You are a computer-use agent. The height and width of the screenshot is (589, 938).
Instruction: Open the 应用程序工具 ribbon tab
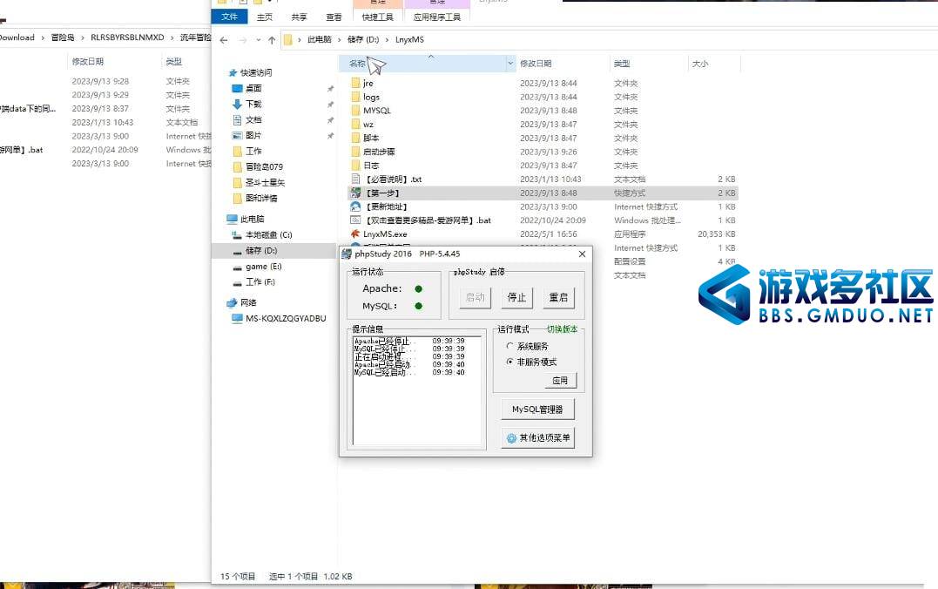tap(436, 17)
